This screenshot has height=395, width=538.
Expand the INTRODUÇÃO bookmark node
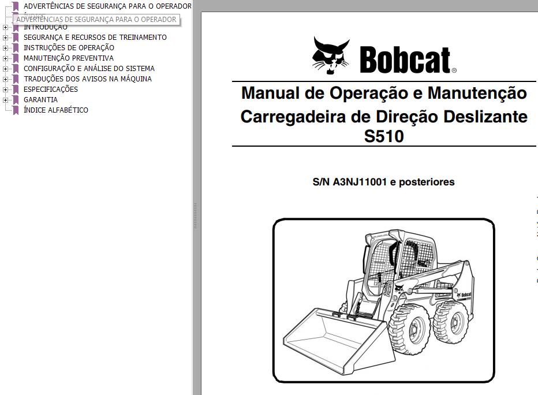click(x=5, y=28)
